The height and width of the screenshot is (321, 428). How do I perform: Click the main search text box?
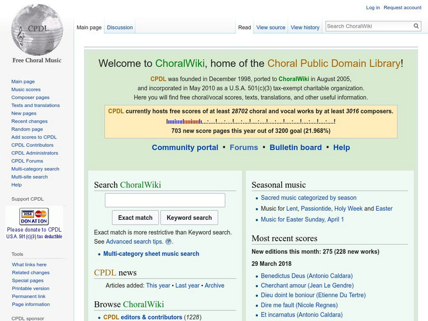[x=165, y=200]
